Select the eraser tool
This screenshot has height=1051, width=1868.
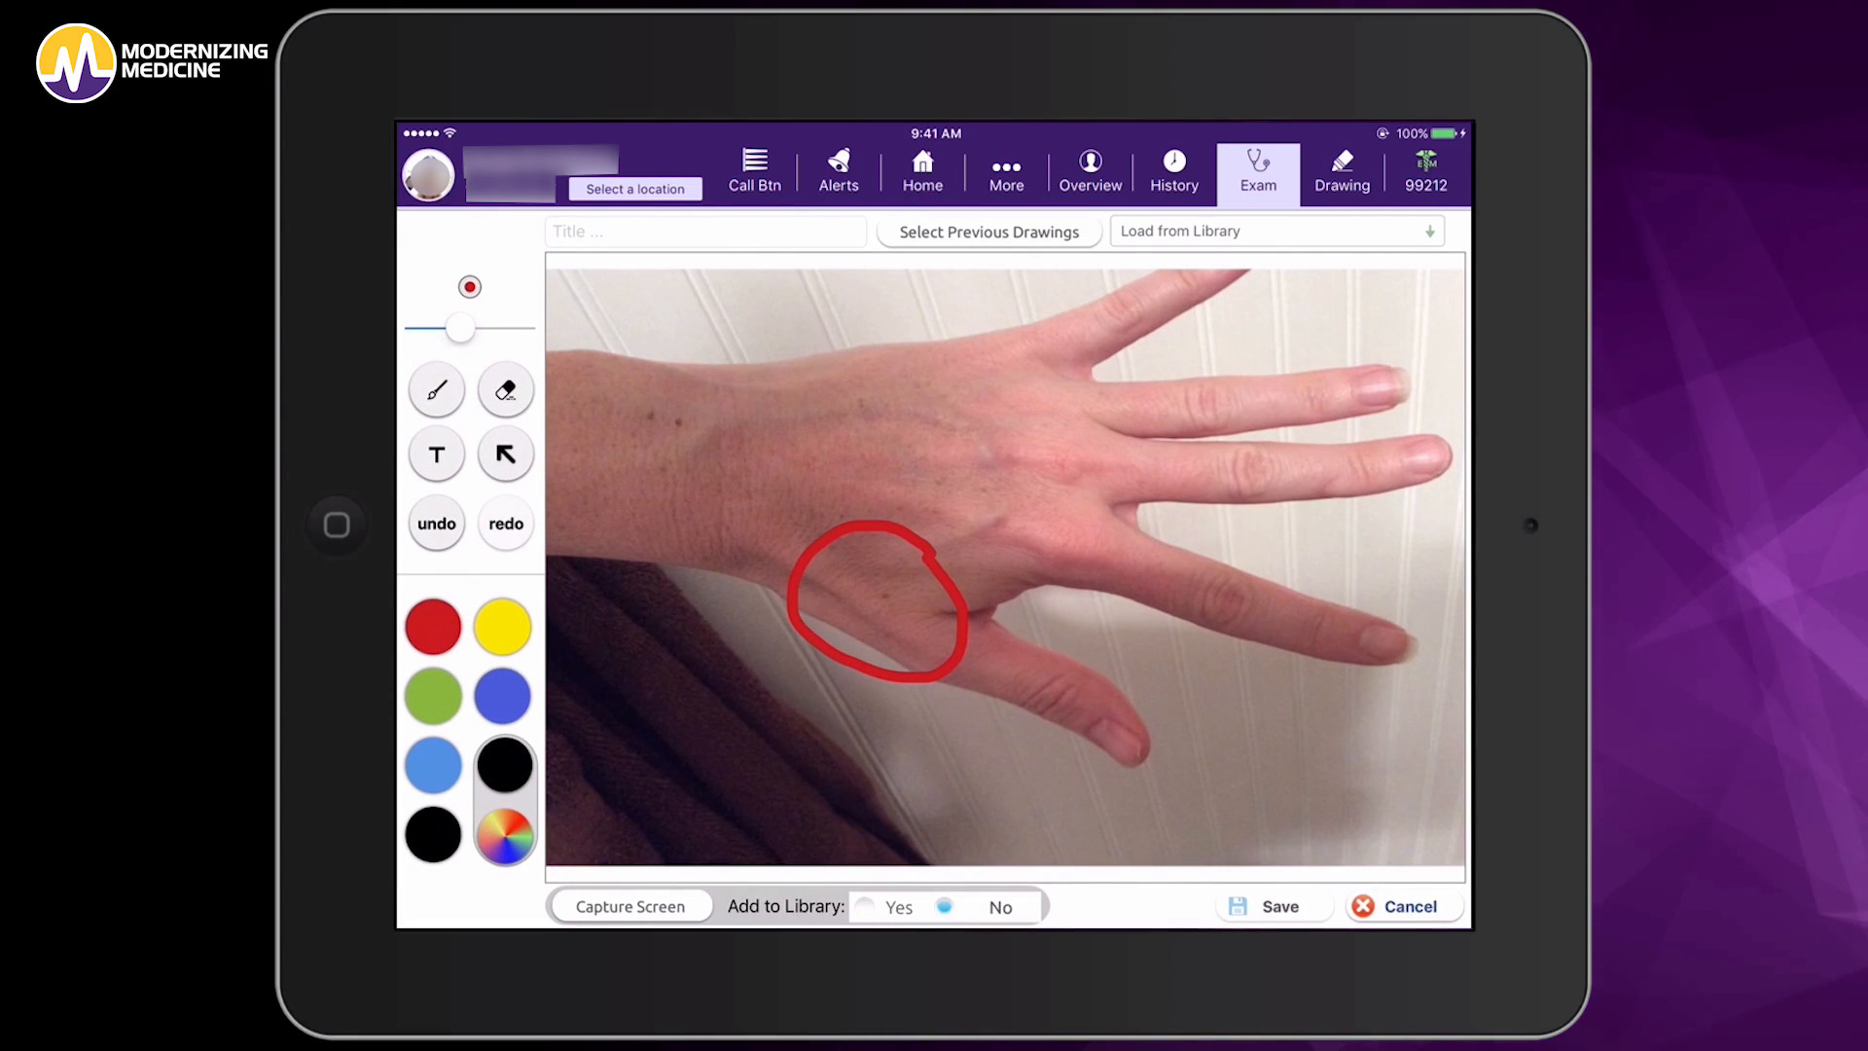coord(506,390)
